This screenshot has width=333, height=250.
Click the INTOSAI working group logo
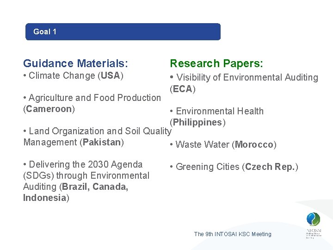click(314, 225)
